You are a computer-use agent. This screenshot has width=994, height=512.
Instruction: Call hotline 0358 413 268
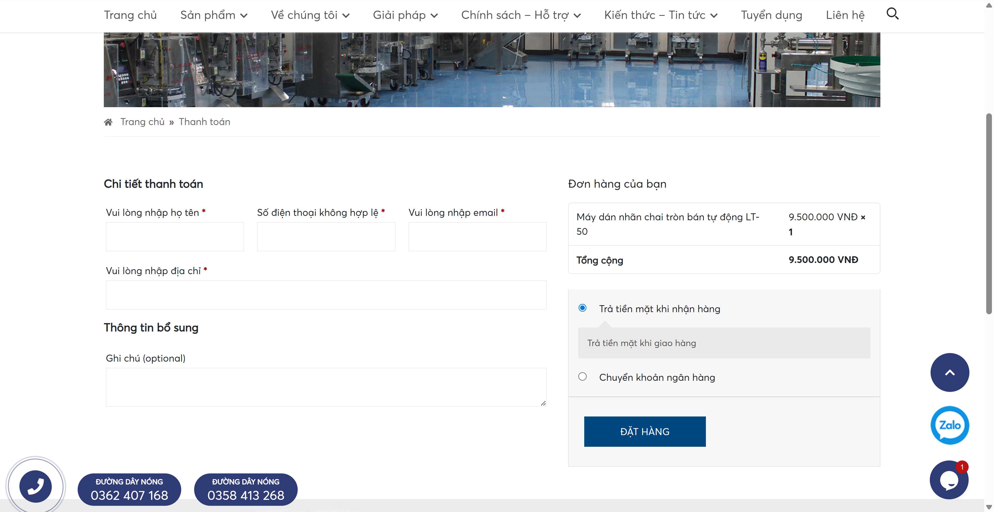[x=246, y=489]
